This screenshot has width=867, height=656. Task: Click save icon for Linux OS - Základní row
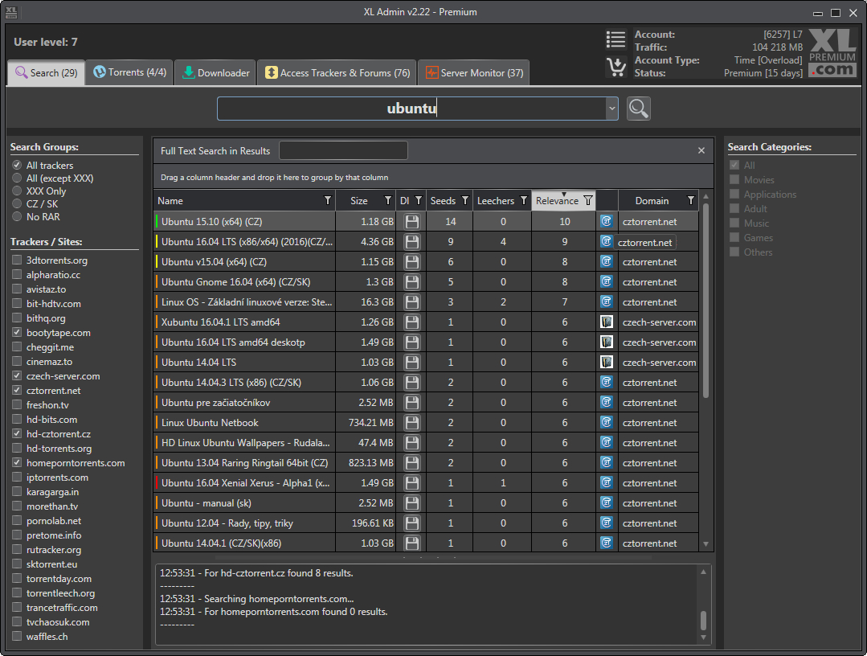point(411,302)
